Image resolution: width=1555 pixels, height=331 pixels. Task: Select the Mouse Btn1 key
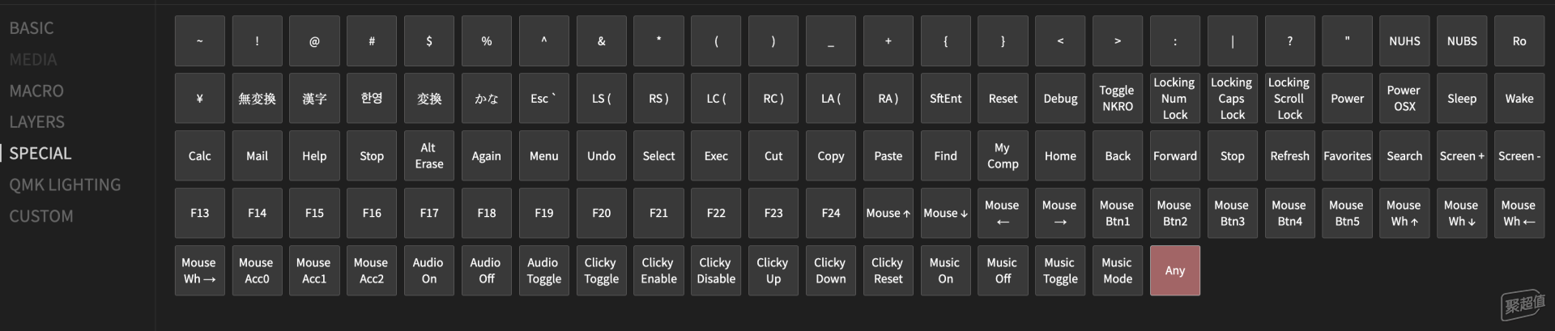tap(1117, 214)
